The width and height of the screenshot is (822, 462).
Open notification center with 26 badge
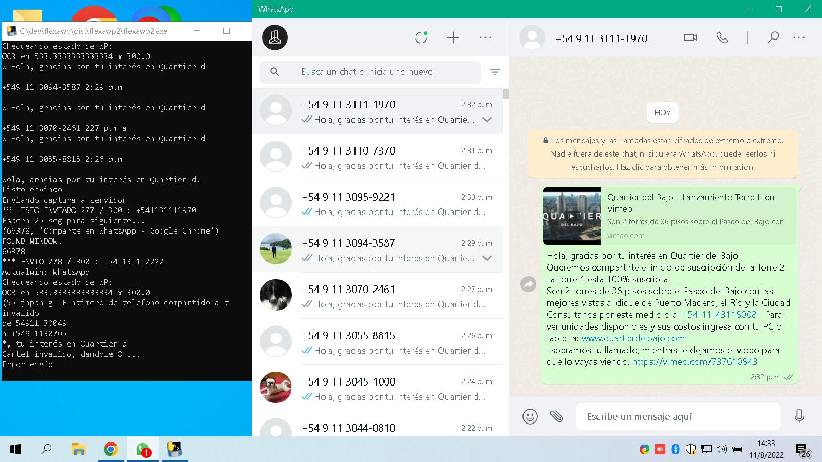(x=803, y=451)
